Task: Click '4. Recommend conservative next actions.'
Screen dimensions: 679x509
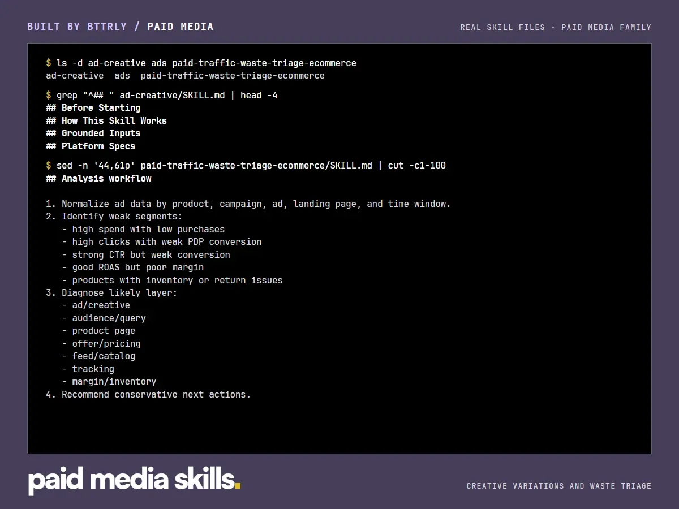Action: (148, 395)
